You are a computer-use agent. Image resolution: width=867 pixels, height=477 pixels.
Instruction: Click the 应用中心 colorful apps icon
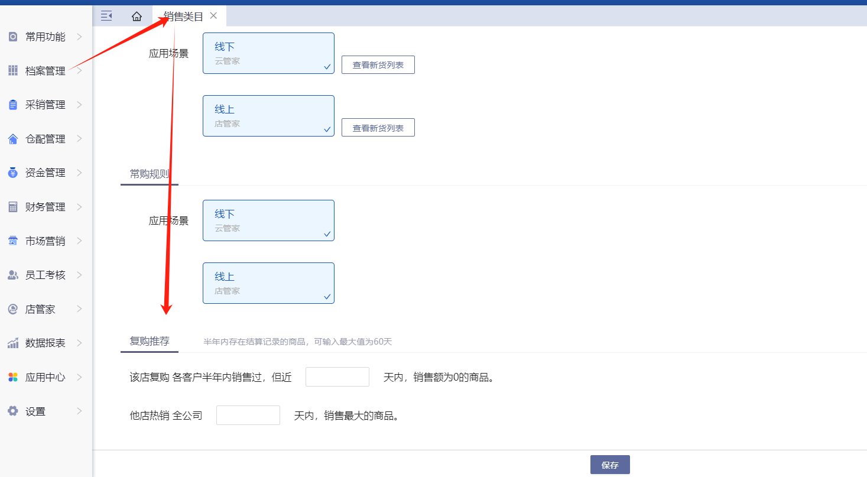(13, 377)
